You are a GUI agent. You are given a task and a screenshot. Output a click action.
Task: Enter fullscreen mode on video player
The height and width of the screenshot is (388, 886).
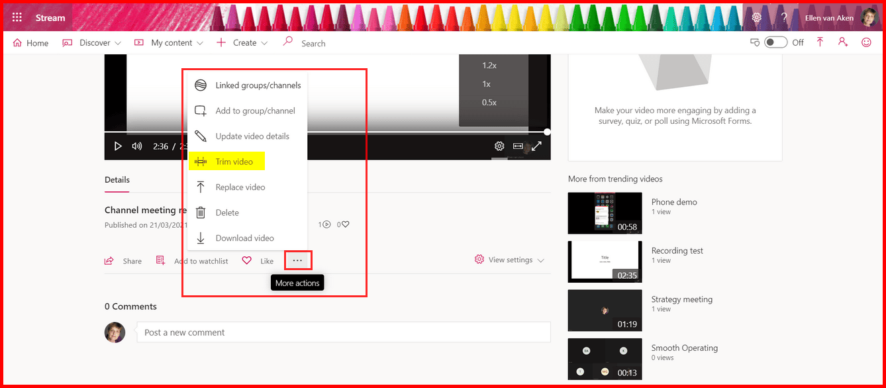(537, 146)
